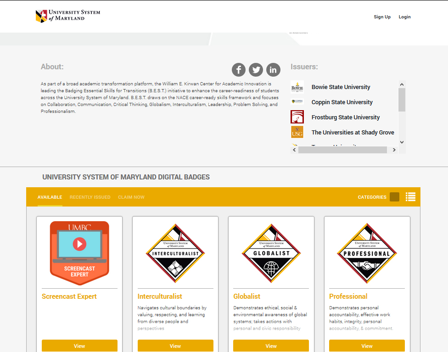Click the Twitter bird icon
This screenshot has height=352, width=448.
click(x=256, y=70)
